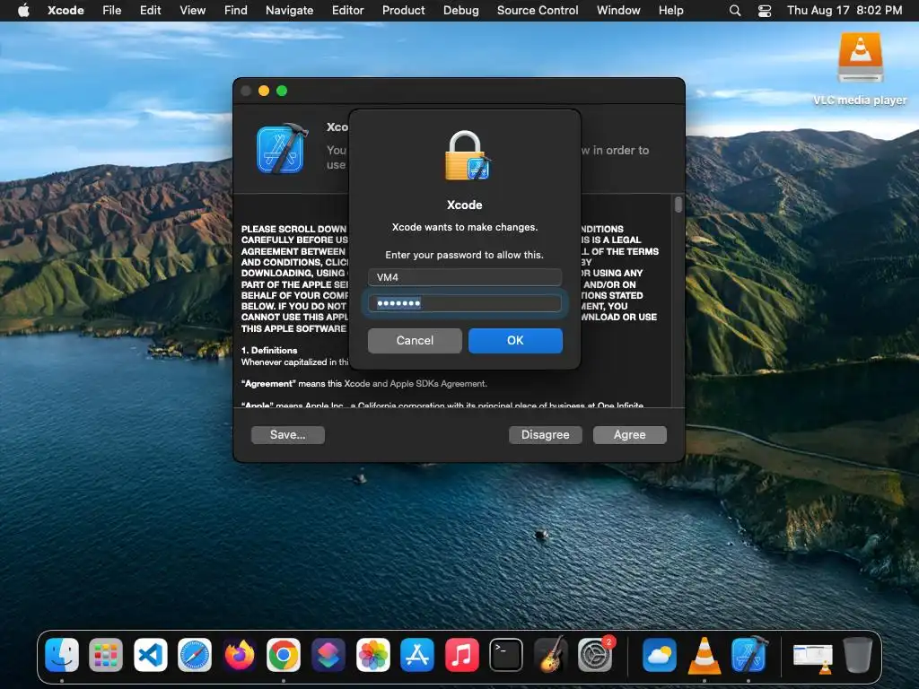Open Launchpad in the Dock

click(106, 654)
